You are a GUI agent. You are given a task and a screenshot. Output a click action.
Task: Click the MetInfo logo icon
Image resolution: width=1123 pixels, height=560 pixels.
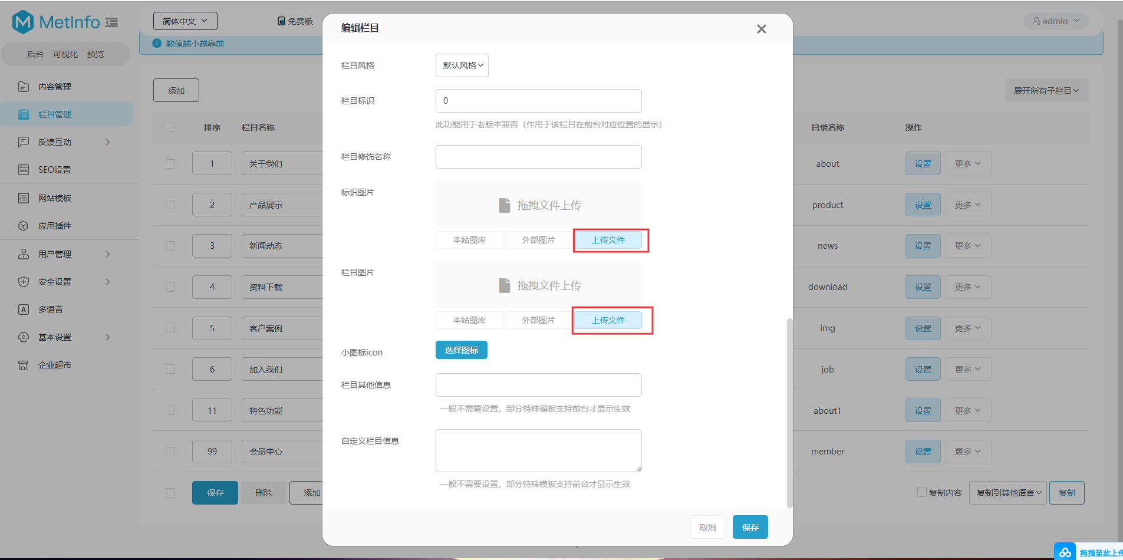coord(23,22)
